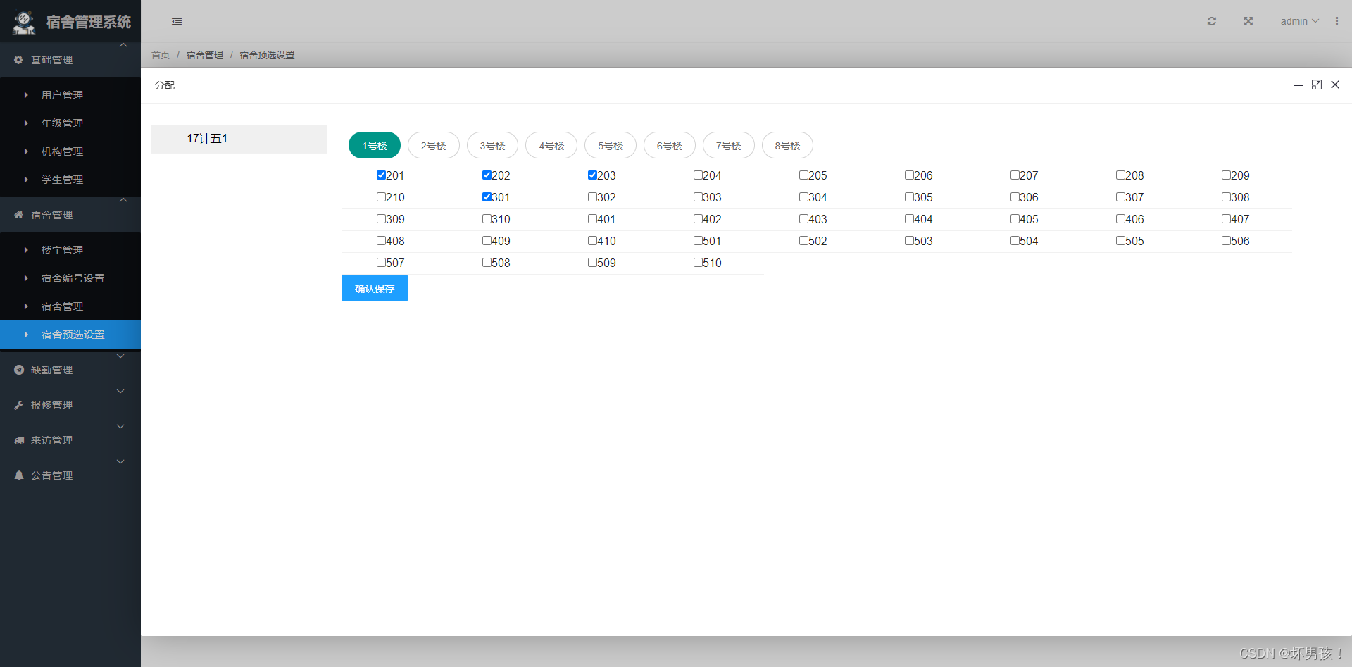Switch to the 8号楼 building tab
The width and height of the screenshot is (1352, 667).
787,145
